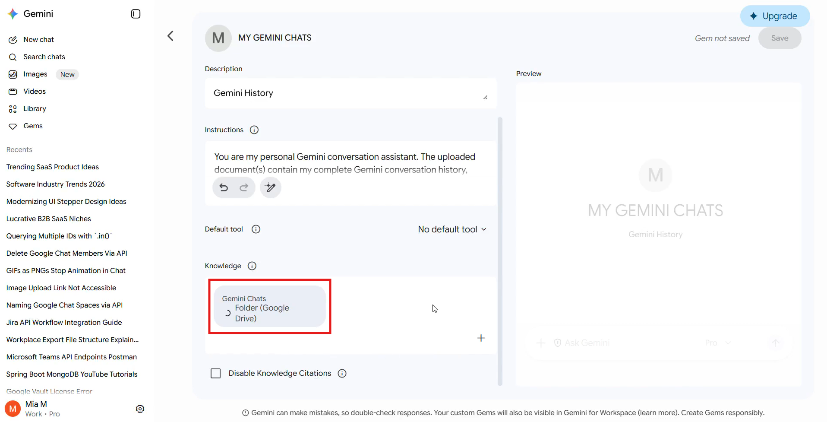
Task: Open Workplace Export File Structure chat
Action: point(73,340)
